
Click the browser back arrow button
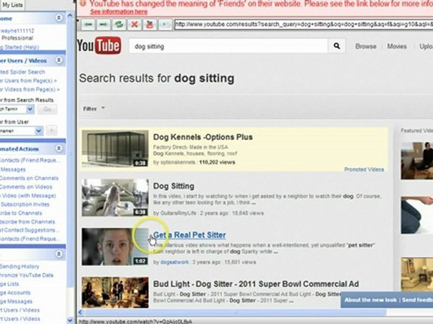coord(88,25)
